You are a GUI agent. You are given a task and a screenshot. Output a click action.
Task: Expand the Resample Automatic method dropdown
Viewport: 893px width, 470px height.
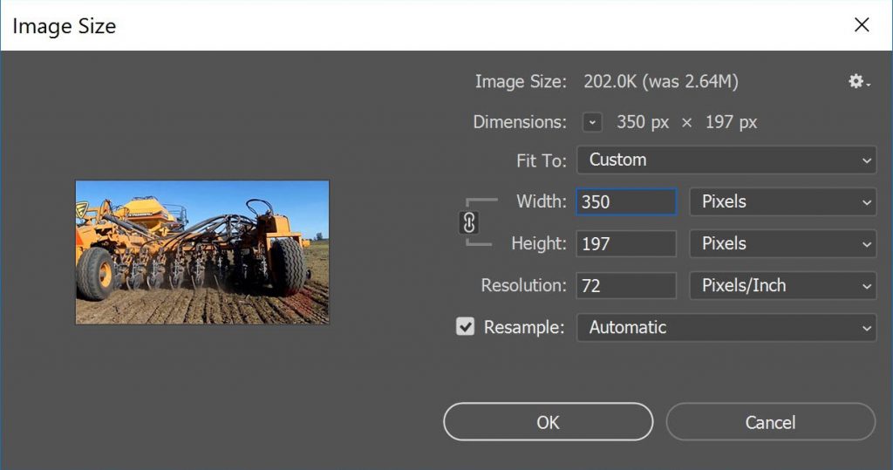click(726, 328)
